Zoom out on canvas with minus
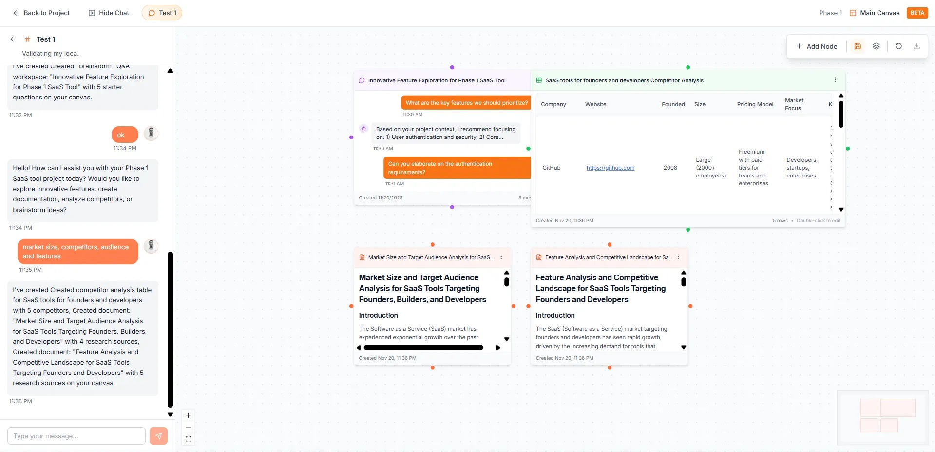The image size is (935, 452). click(188, 427)
